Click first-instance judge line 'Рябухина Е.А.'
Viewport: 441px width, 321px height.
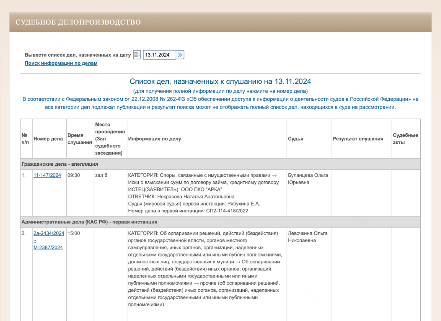tap(194, 204)
